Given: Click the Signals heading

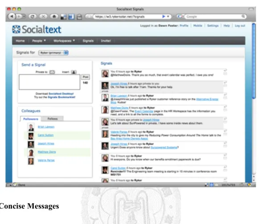Looking at the screenshot, I should pos(107,63).
